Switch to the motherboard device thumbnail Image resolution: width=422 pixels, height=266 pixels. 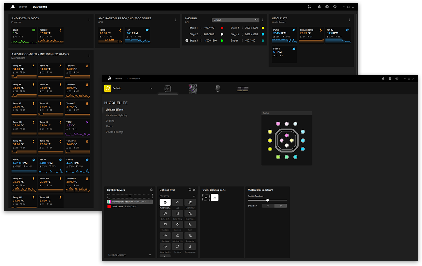[x=193, y=88]
